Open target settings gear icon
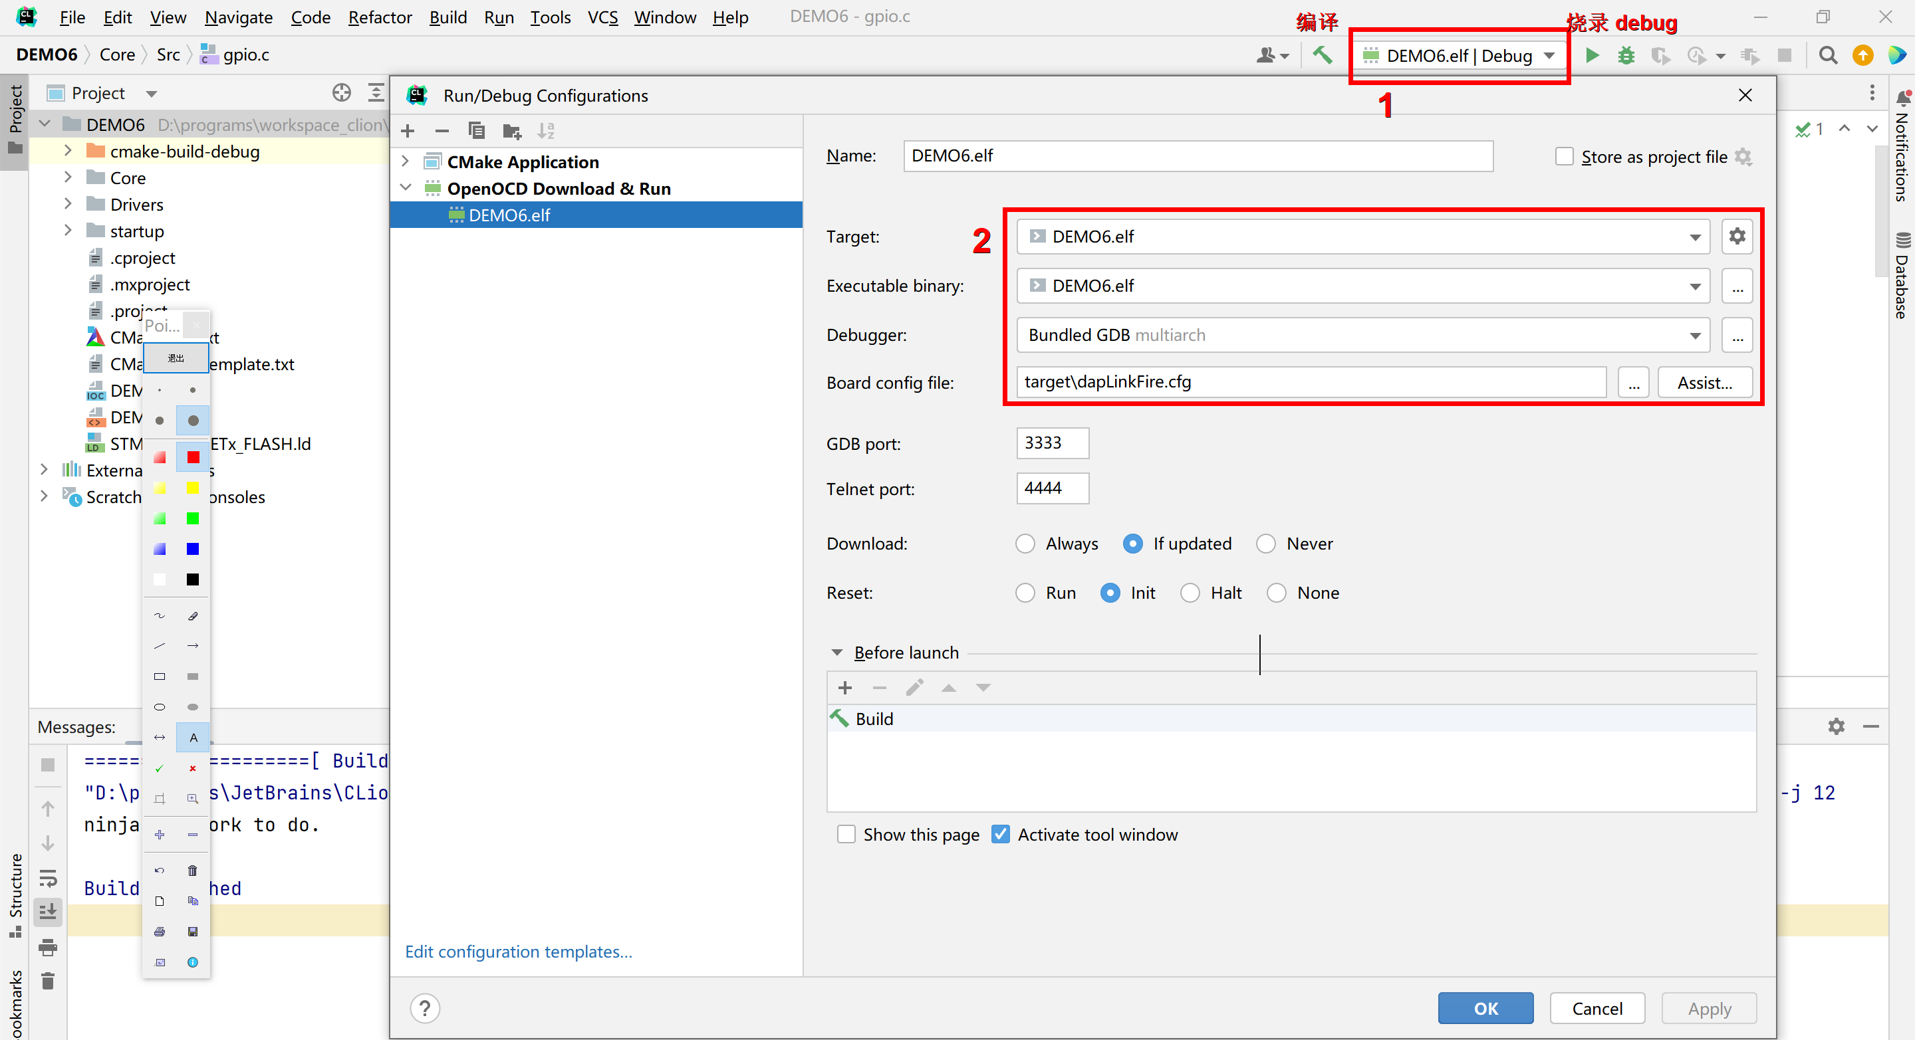The image size is (1915, 1040). click(x=1737, y=236)
